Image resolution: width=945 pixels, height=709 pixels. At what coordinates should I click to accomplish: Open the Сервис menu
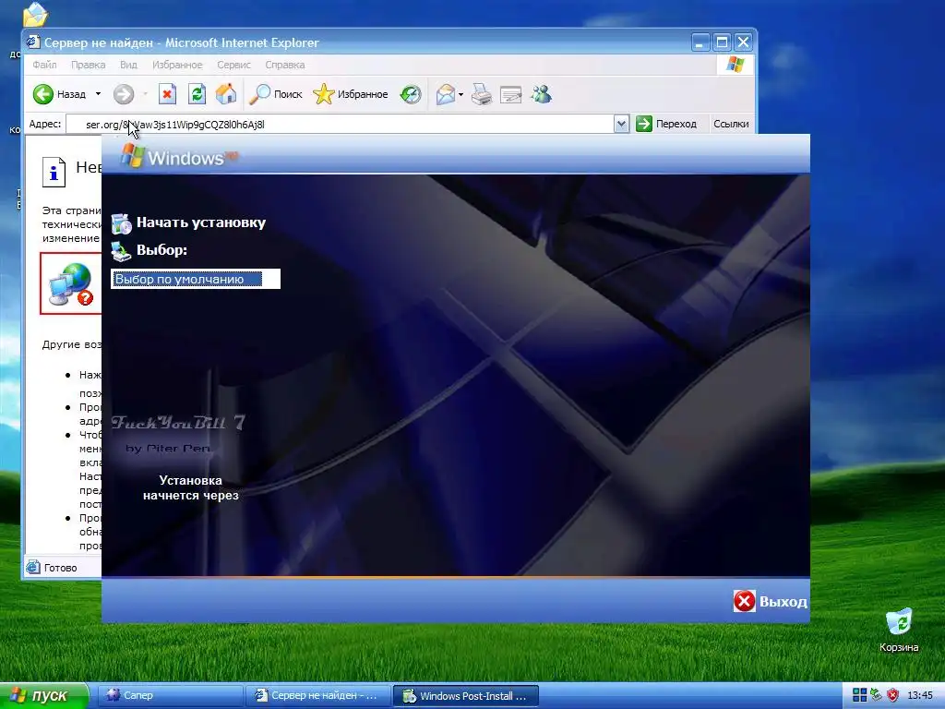pyautogui.click(x=233, y=65)
